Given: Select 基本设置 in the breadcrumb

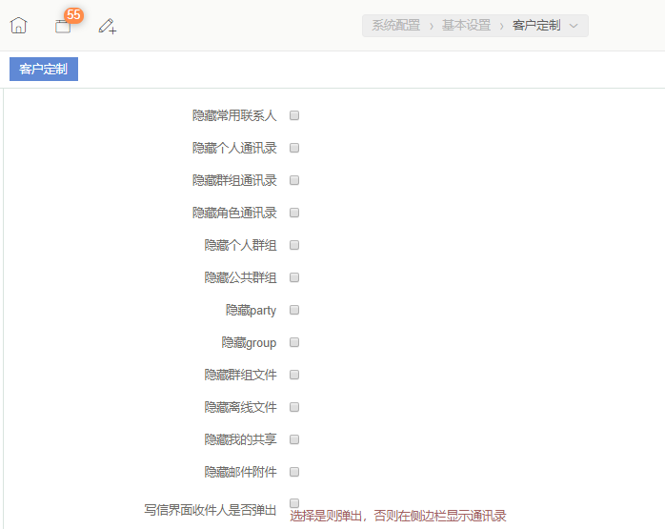Looking at the screenshot, I should [466, 26].
